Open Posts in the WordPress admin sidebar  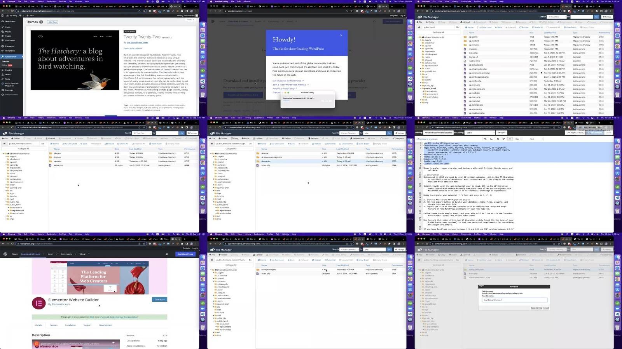(x=8, y=27)
